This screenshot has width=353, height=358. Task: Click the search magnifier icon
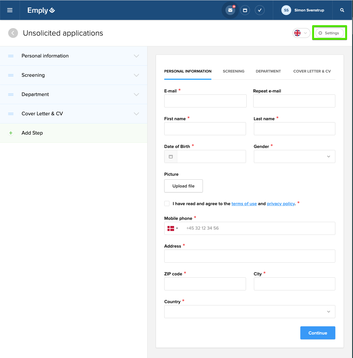coord(342,10)
